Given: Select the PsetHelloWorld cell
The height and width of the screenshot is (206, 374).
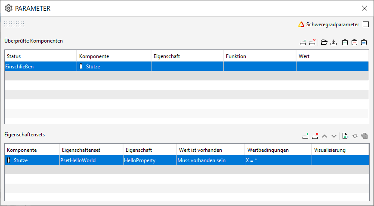Looking at the screenshot, I should coord(91,160).
